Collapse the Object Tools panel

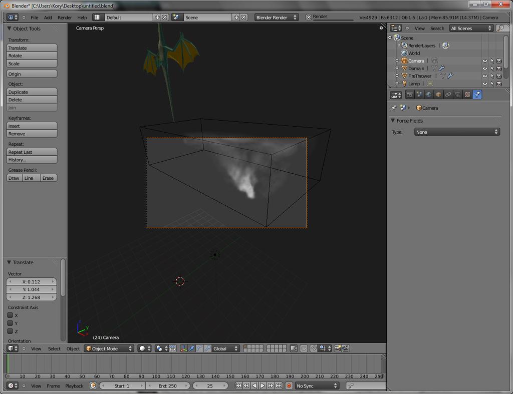click(x=9, y=29)
